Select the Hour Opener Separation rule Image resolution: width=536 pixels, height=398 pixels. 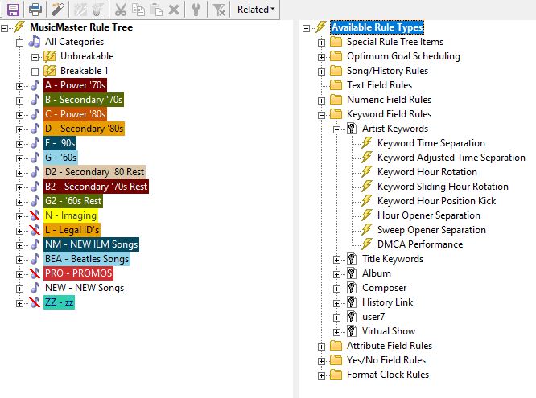(429, 215)
